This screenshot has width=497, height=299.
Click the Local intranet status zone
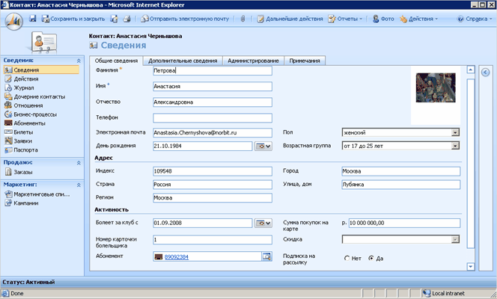(444, 293)
